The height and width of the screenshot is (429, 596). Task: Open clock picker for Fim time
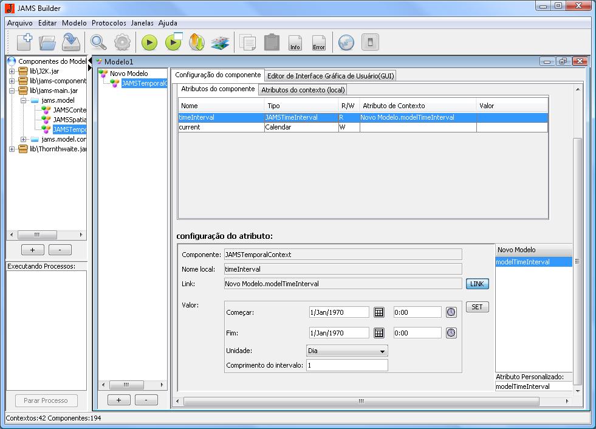[451, 333]
